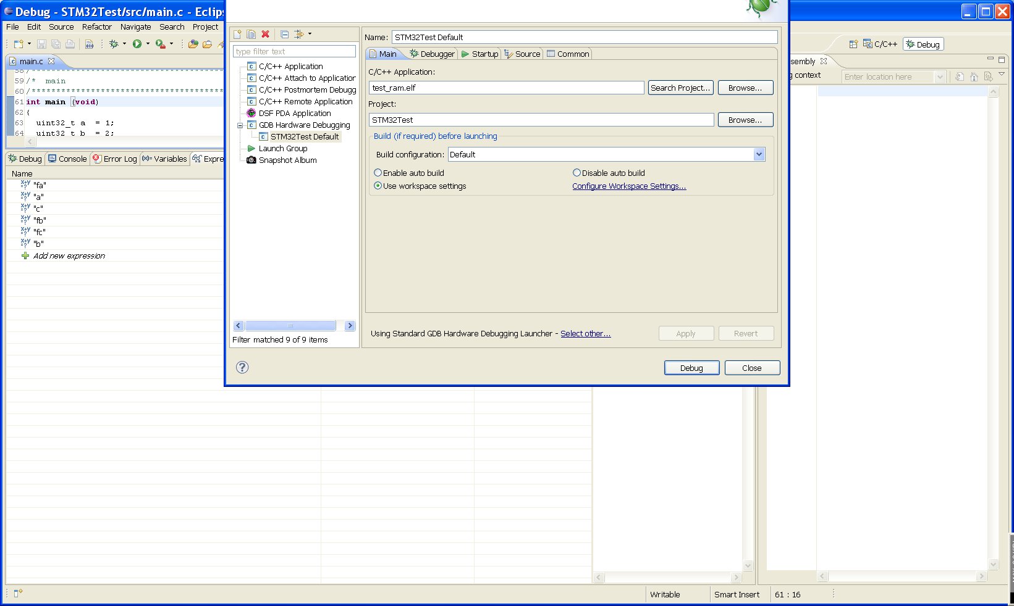Click the External Tools run icon
This screenshot has width=1014, height=606.
tap(160, 44)
